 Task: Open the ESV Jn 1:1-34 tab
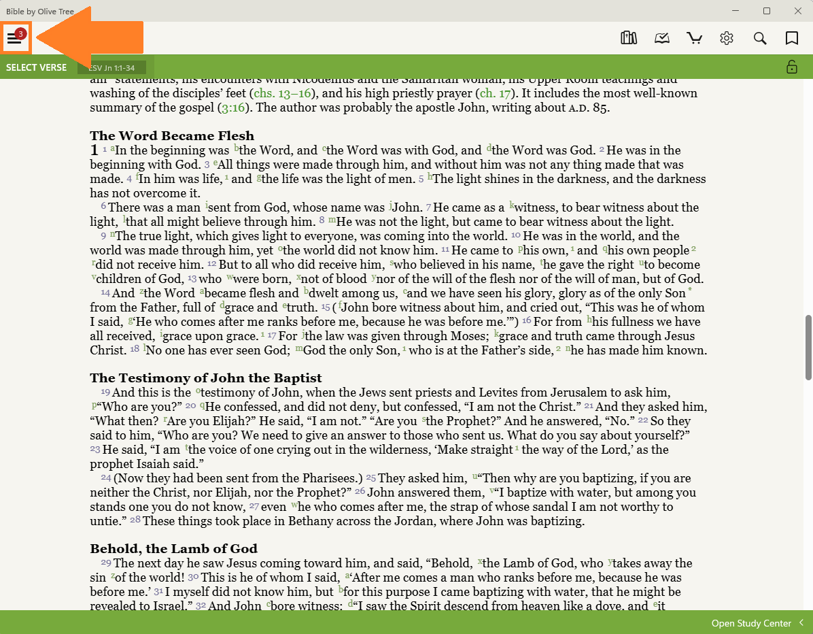click(111, 68)
